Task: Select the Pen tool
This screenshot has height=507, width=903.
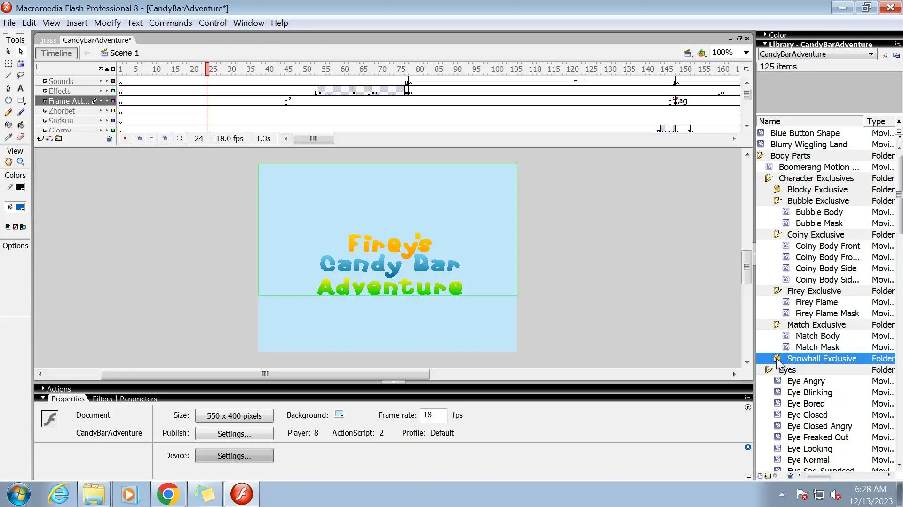Action: (x=8, y=88)
